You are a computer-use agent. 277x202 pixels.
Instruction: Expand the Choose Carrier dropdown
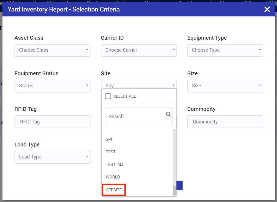(x=139, y=50)
